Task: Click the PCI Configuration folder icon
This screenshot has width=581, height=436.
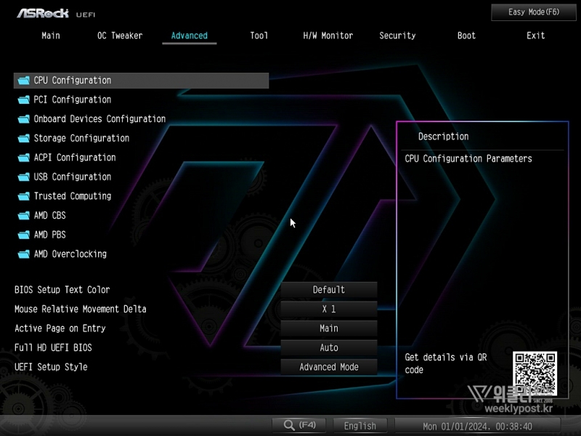Action: pos(23,100)
